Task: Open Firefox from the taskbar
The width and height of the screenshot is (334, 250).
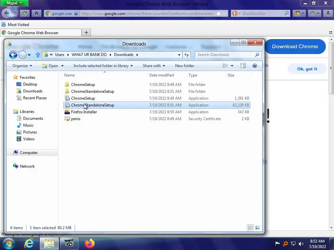Action: tap(90, 243)
